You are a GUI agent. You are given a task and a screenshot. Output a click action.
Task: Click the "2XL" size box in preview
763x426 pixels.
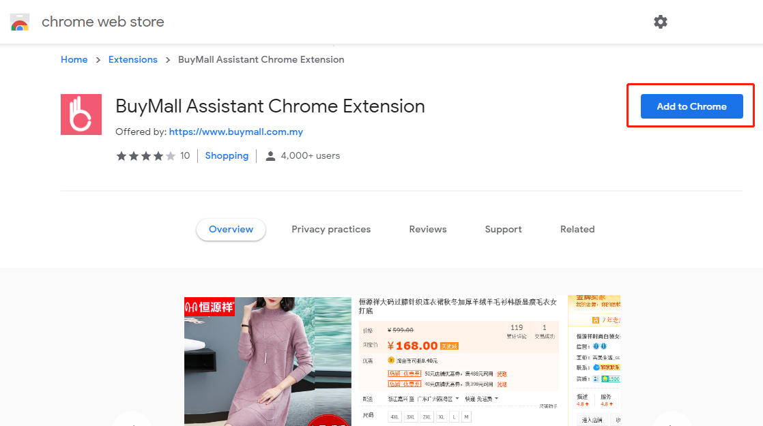click(x=427, y=416)
